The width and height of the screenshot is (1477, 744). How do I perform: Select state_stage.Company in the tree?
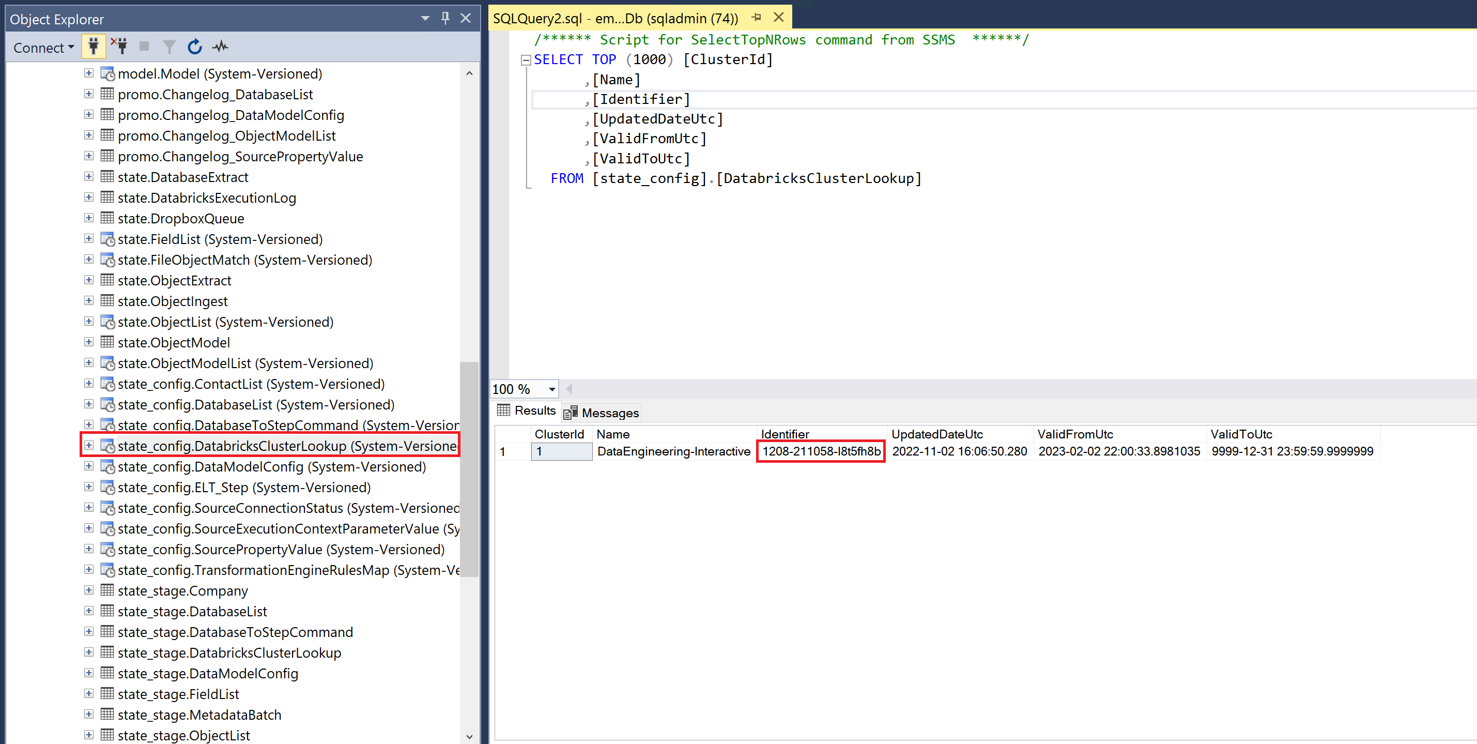183,590
